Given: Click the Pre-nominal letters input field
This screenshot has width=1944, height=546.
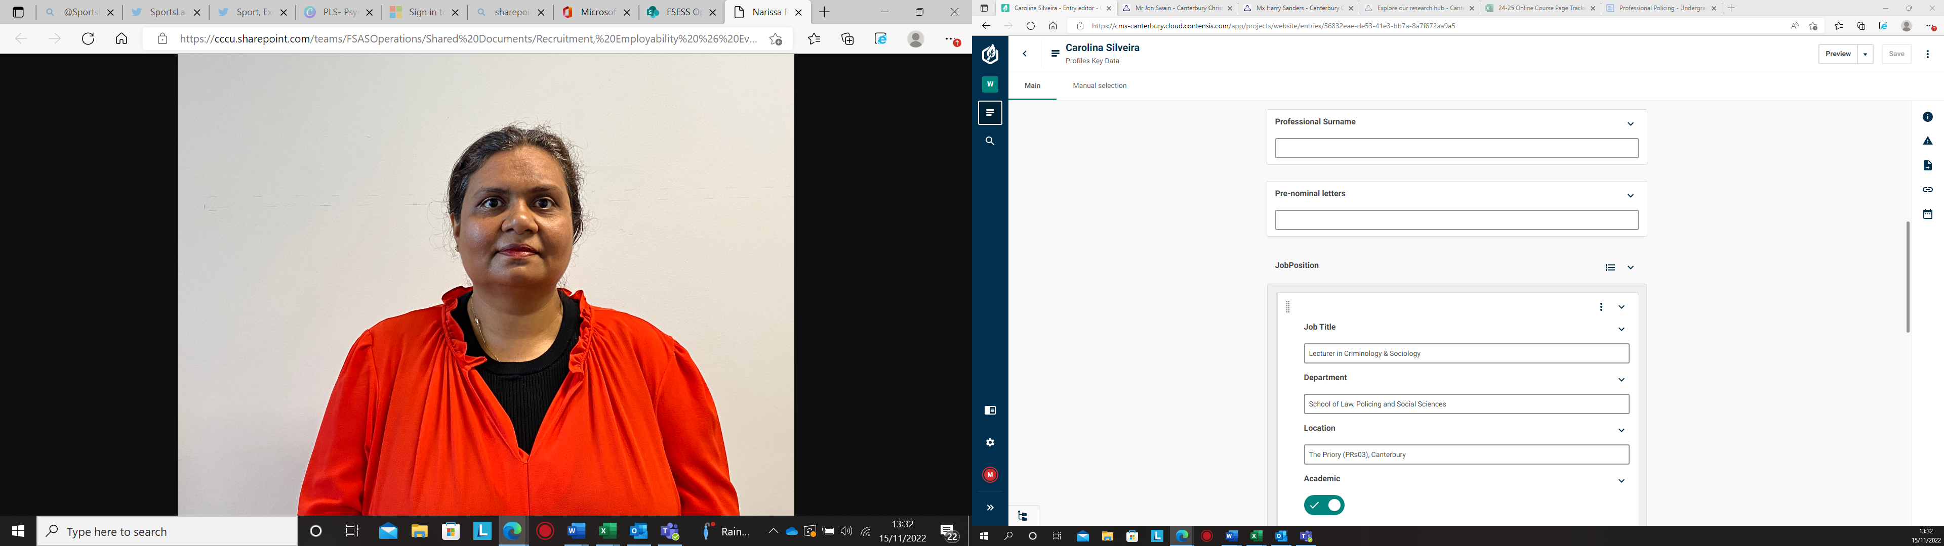Looking at the screenshot, I should coord(1456,220).
